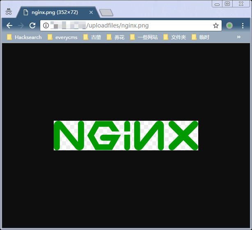This screenshot has width=252, height=230.
Task: Close the nginx.png tab
Action: [x=91, y=12]
